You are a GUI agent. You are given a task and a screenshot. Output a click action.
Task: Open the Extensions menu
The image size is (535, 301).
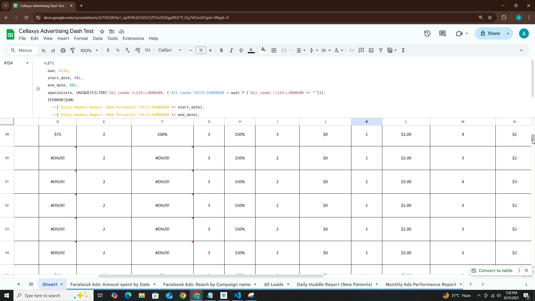click(x=133, y=38)
